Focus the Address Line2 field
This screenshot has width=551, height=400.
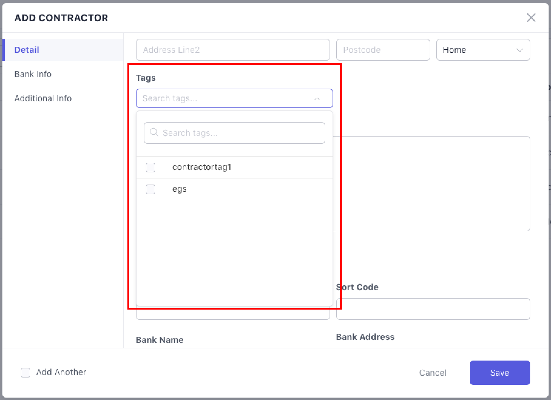(x=233, y=50)
